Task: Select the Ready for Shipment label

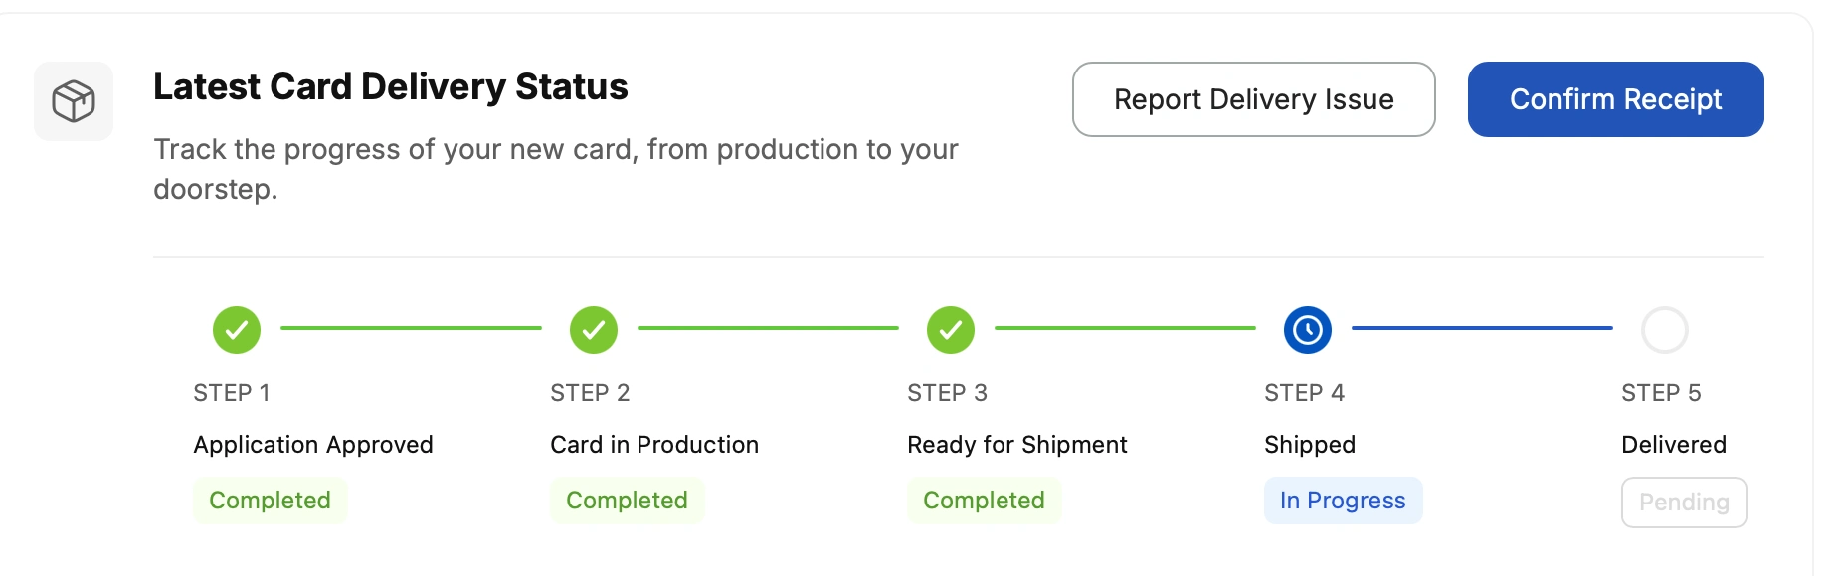Action: click(x=1016, y=445)
